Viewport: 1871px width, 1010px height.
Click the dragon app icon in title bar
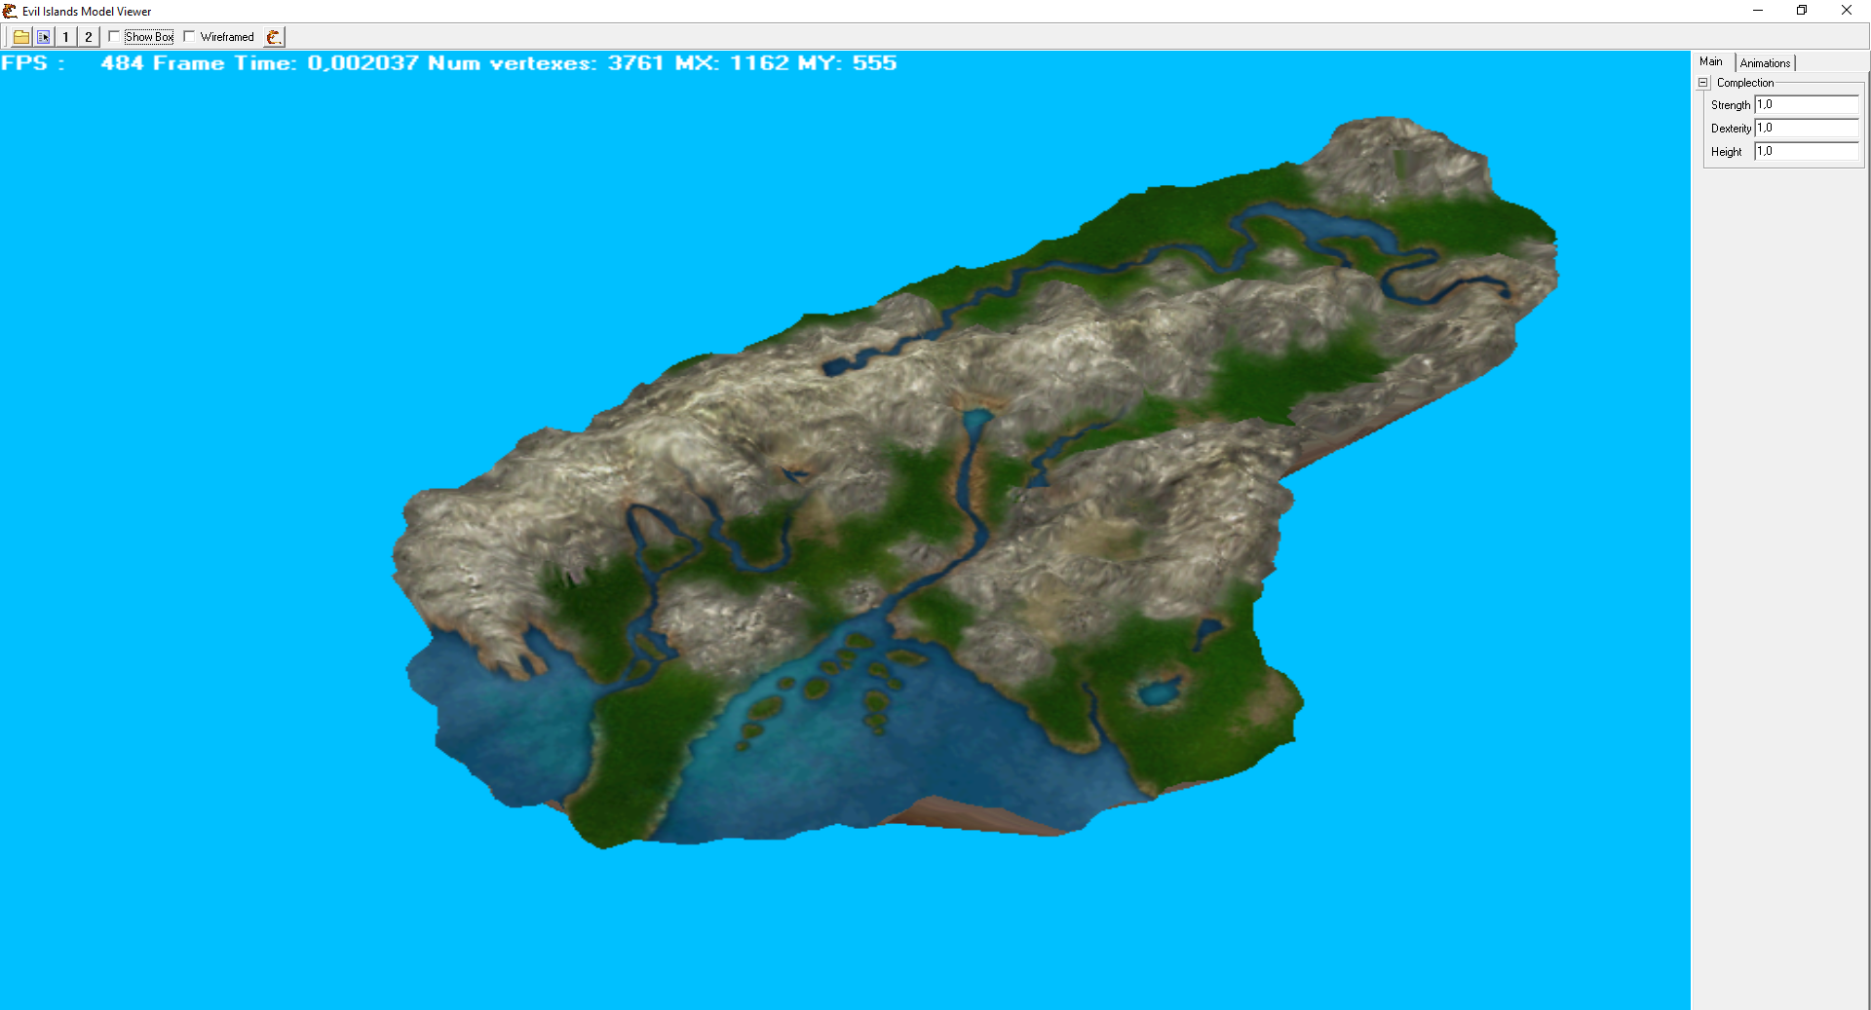click(10, 11)
